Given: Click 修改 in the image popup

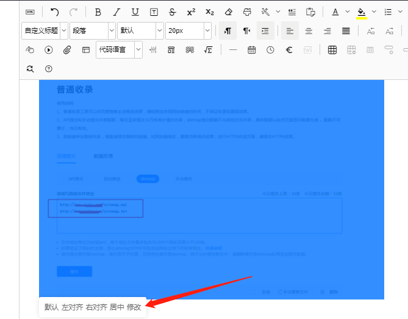Looking at the screenshot, I should click(x=134, y=307).
